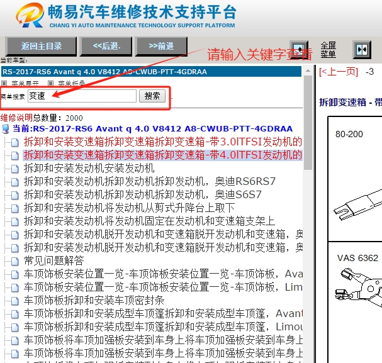The width and height of the screenshot is (382, 363).
Task: Open 车顶饰板安装位置一览 entry ending with Lim
Action: [163, 287]
